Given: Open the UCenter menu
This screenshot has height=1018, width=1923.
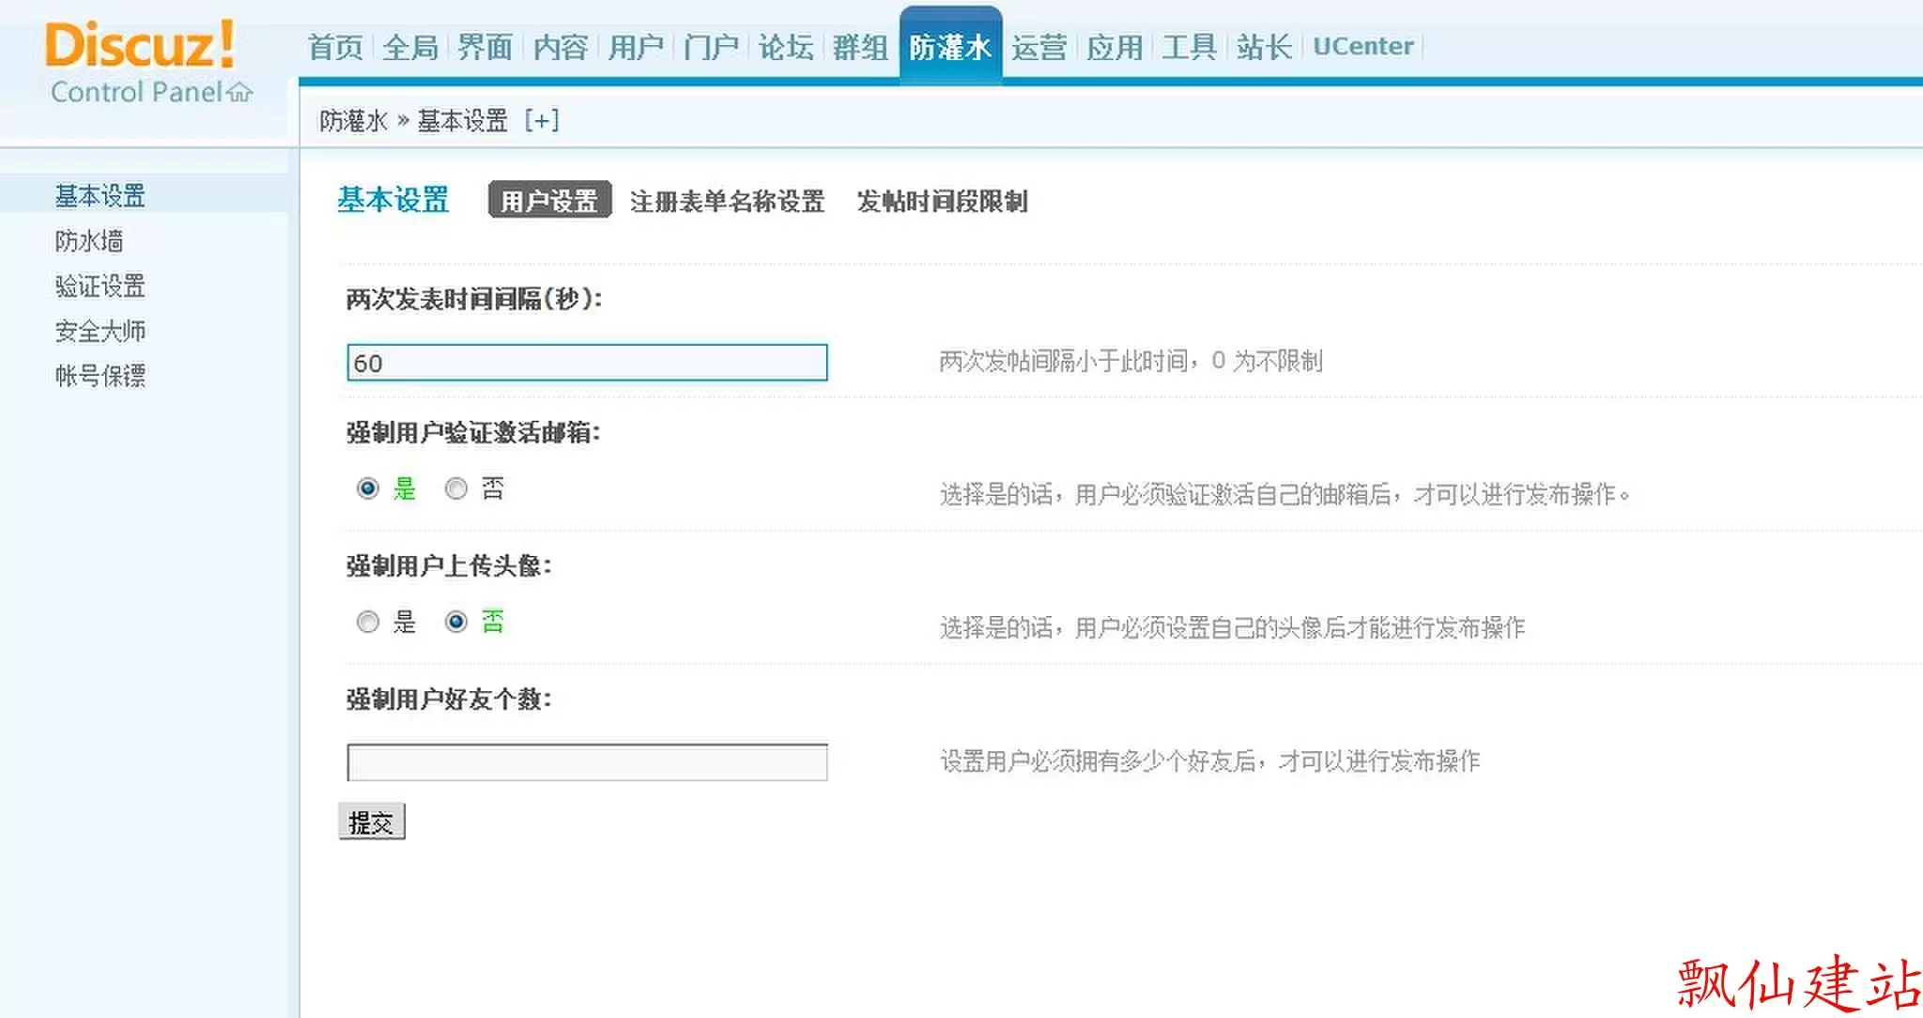Looking at the screenshot, I should tap(1363, 47).
